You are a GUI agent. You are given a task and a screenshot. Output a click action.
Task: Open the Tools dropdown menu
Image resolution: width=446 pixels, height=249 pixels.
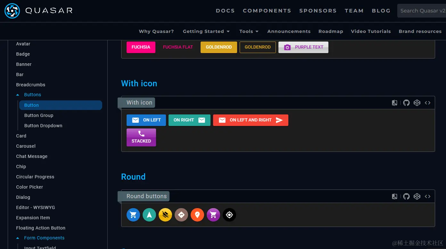(249, 31)
